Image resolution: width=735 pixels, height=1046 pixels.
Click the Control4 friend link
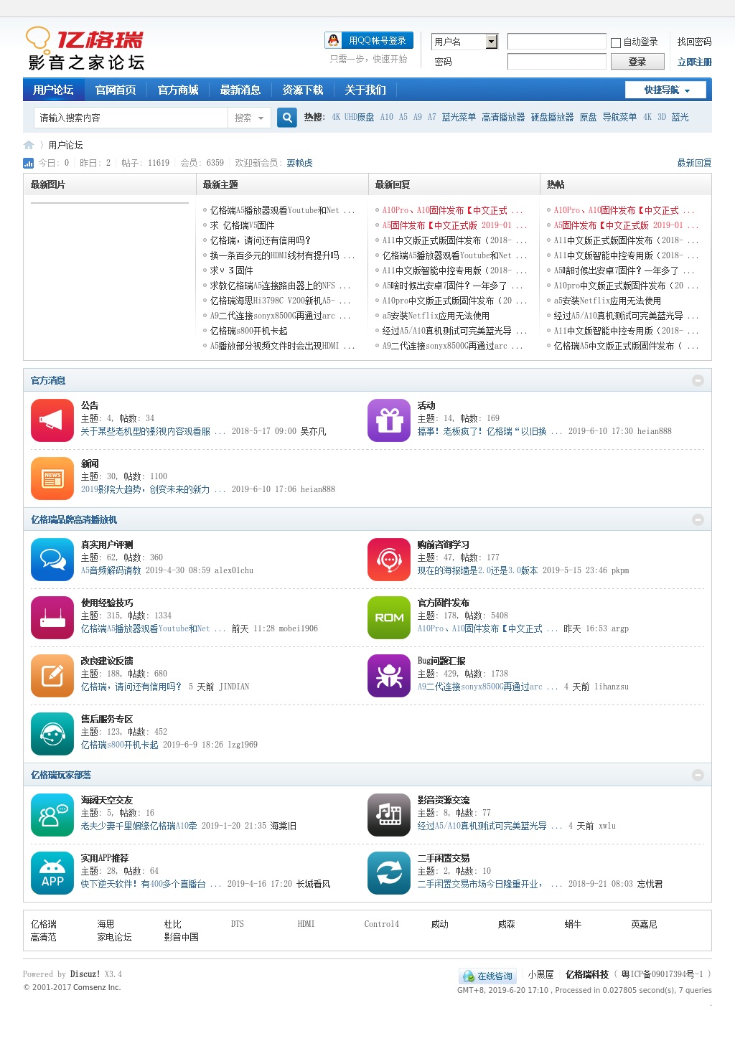(381, 924)
